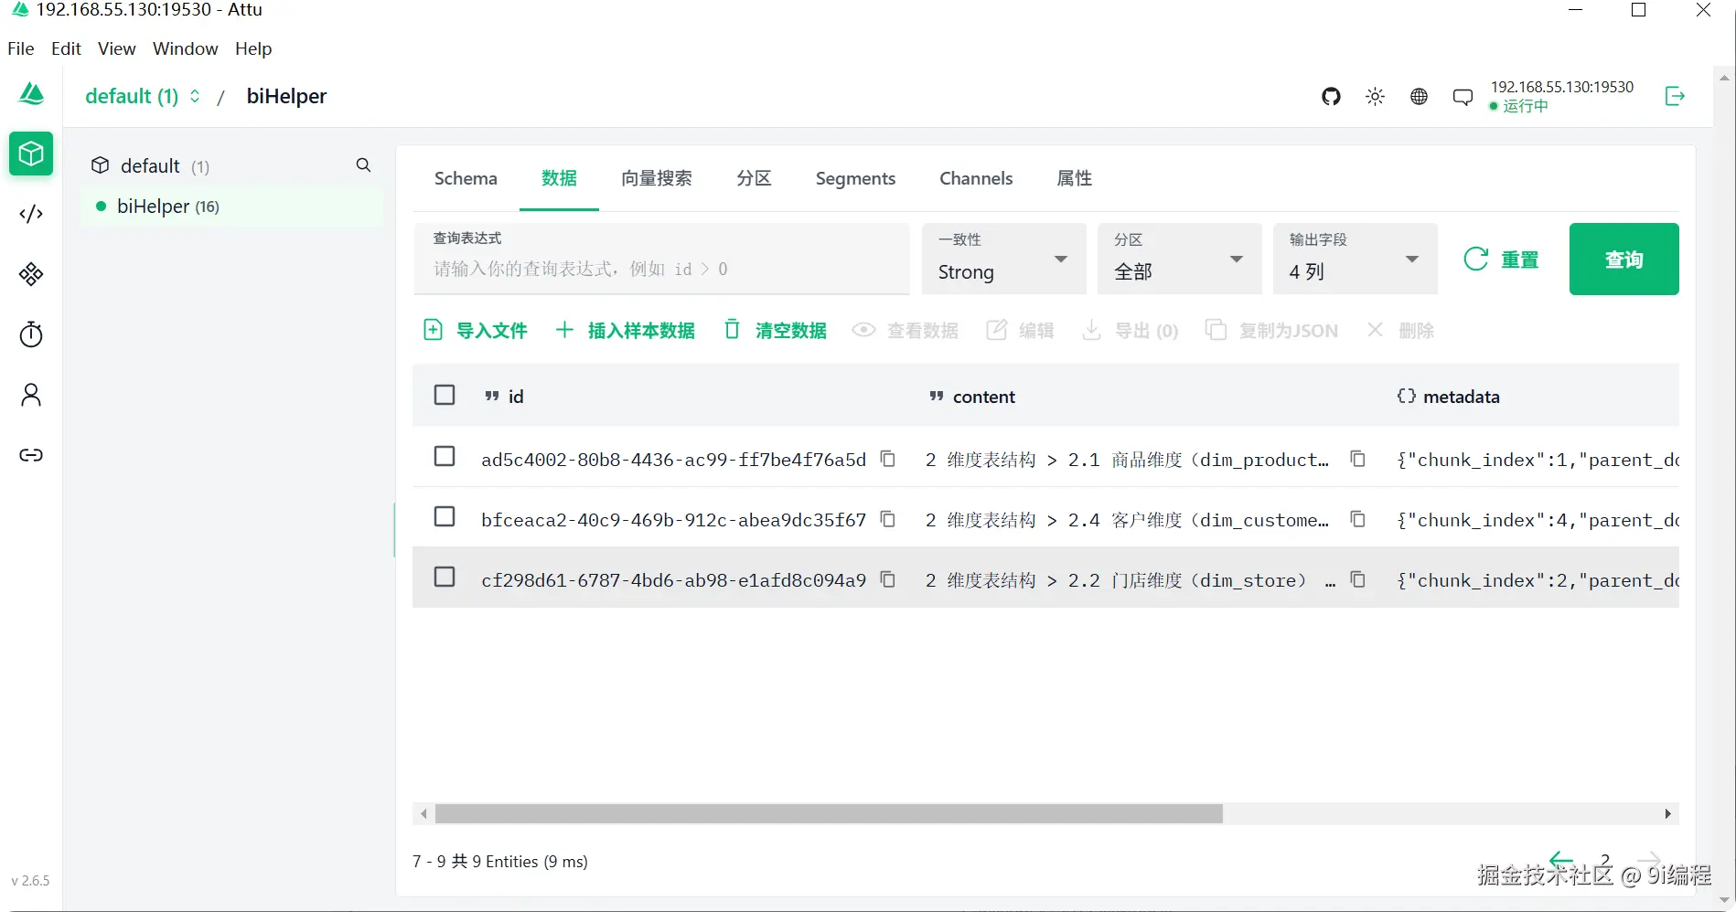The height and width of the screenshot is (912, 1736).
Task: Switch to the 数据 tab
Action: 559,178
